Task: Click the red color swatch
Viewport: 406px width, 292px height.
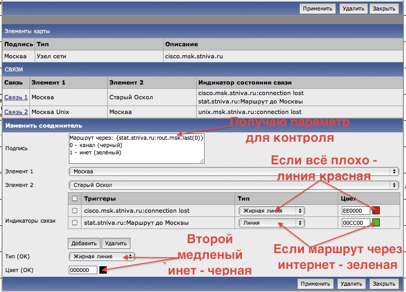Action: (x=376, y=211)
